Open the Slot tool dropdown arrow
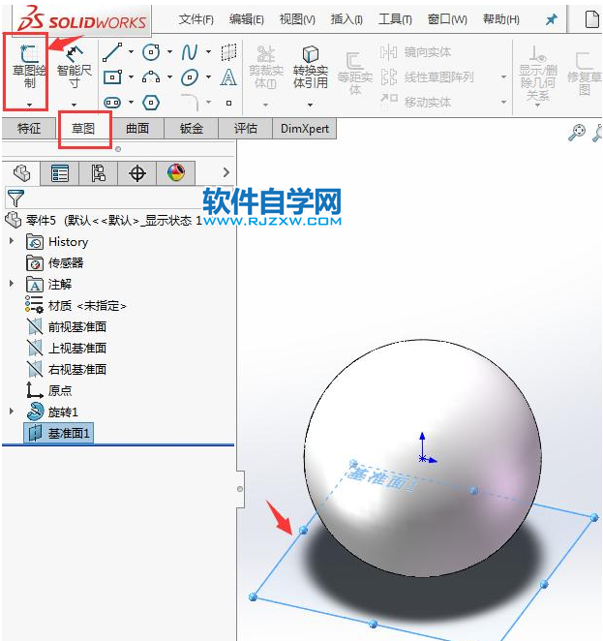Viewport: 603px width, 641px height. pos(131,102)
